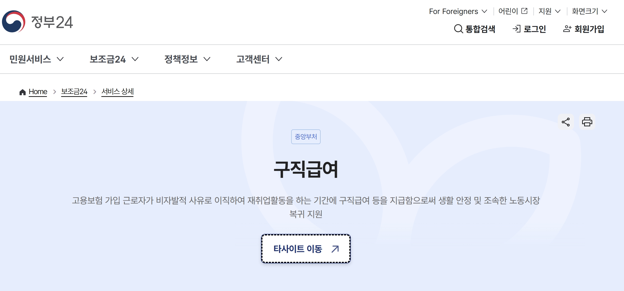This screenshot has width=624, height=291.
Task: Click the magnifier icon for 통합검색
Action: (x=458, y=29)
